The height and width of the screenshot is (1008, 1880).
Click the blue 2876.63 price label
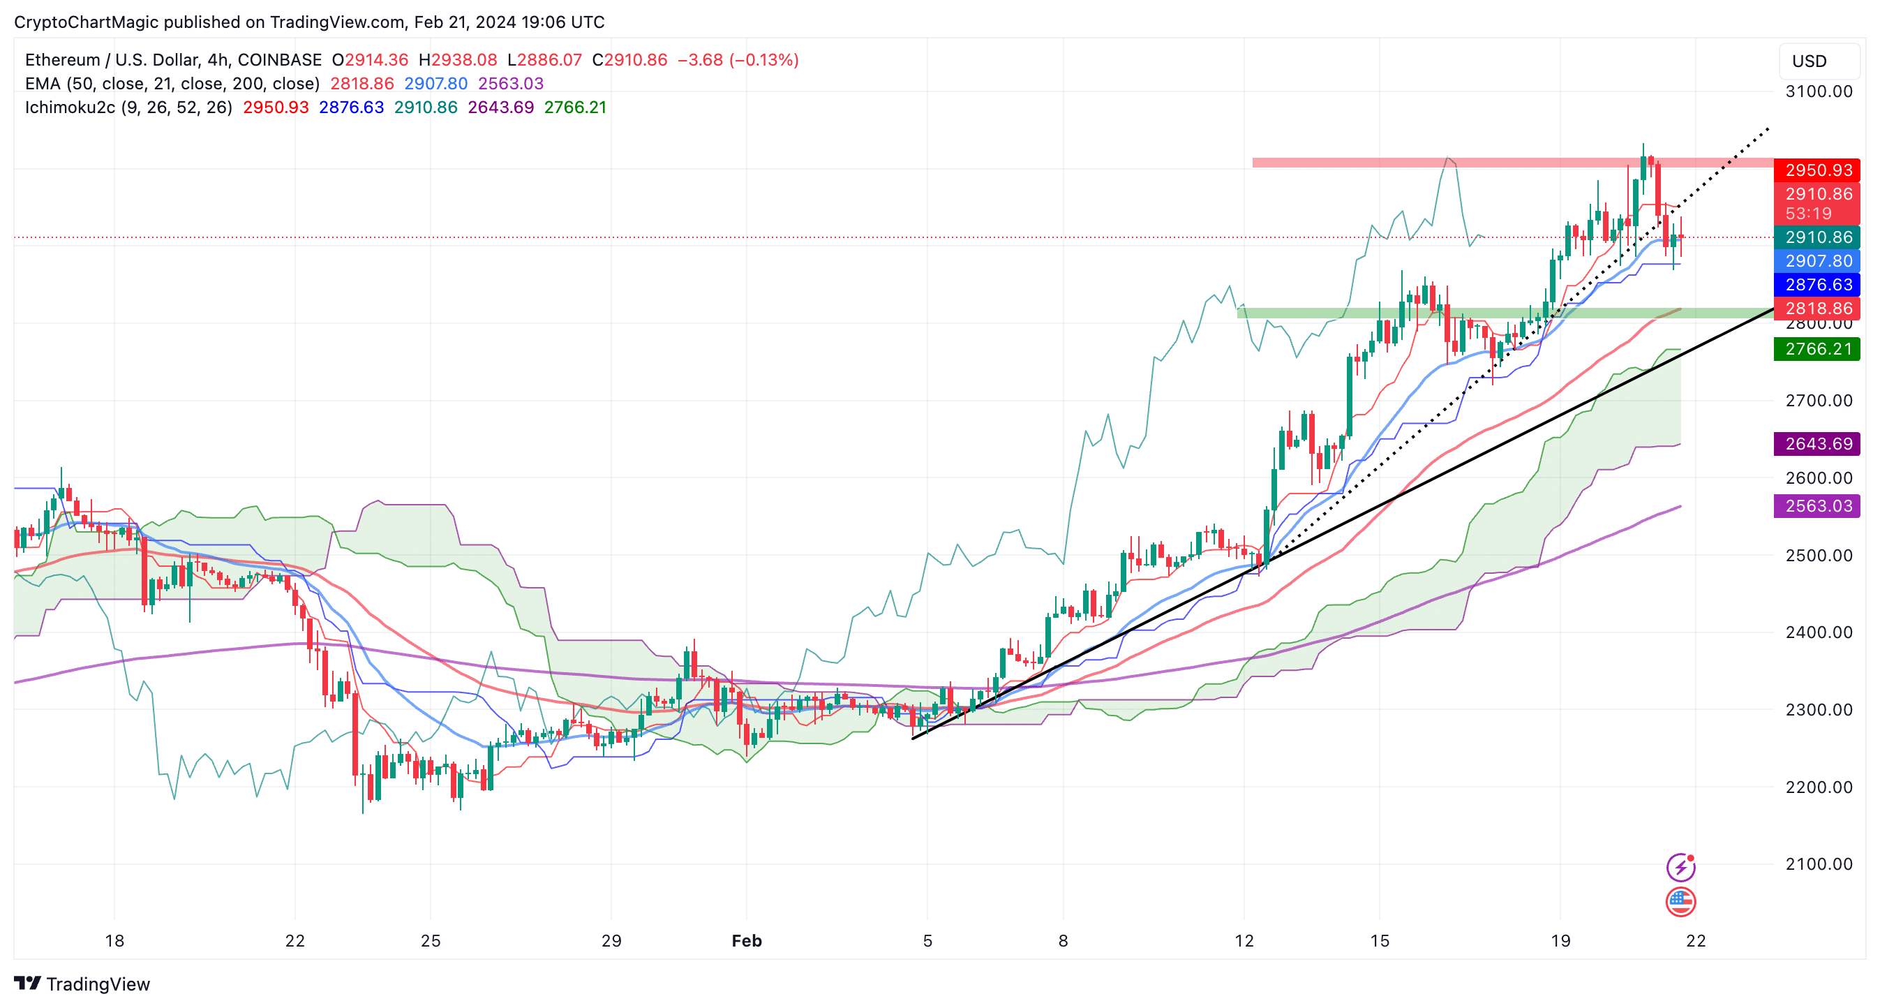(1817, 285)
